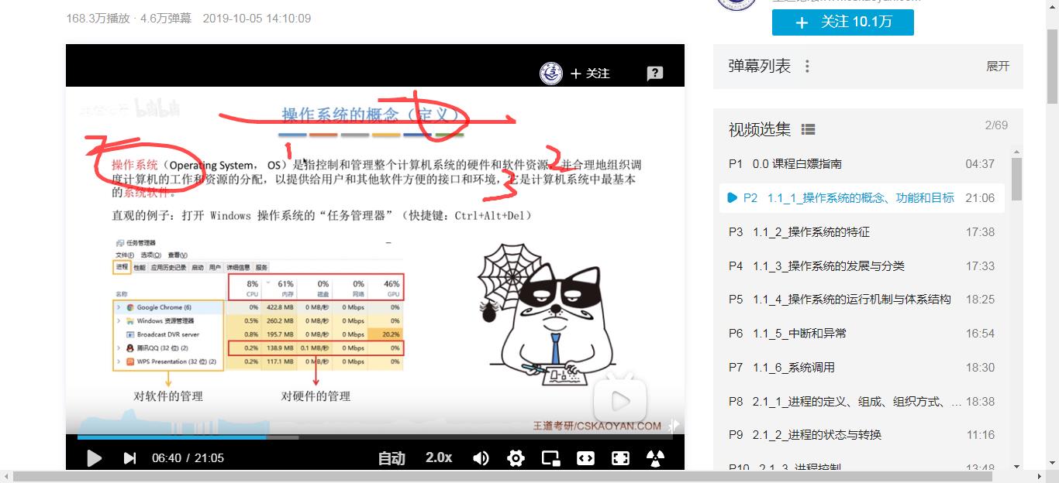Click the 弹幕列表 heading

click(760, 67)
